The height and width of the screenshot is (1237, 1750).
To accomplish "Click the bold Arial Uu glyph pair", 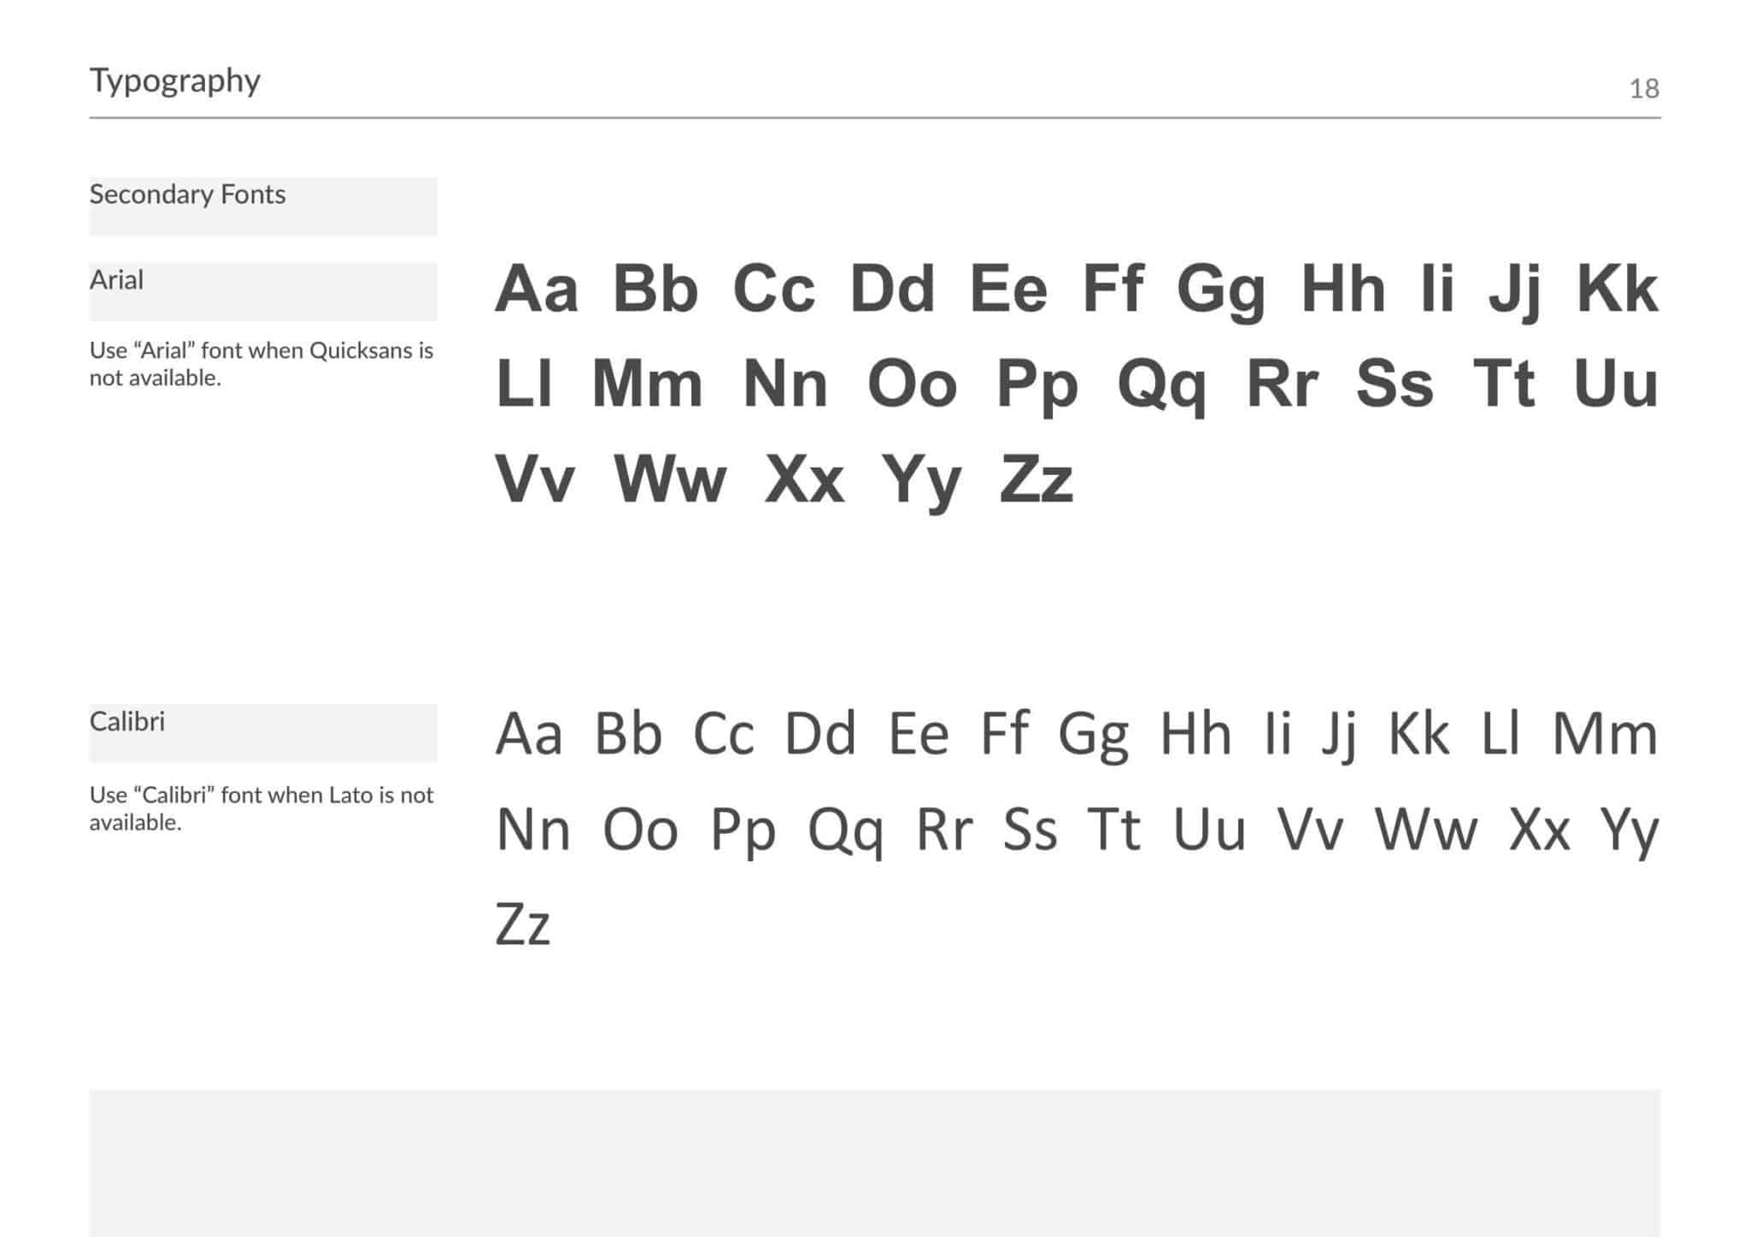I will tap(1616, 383).
